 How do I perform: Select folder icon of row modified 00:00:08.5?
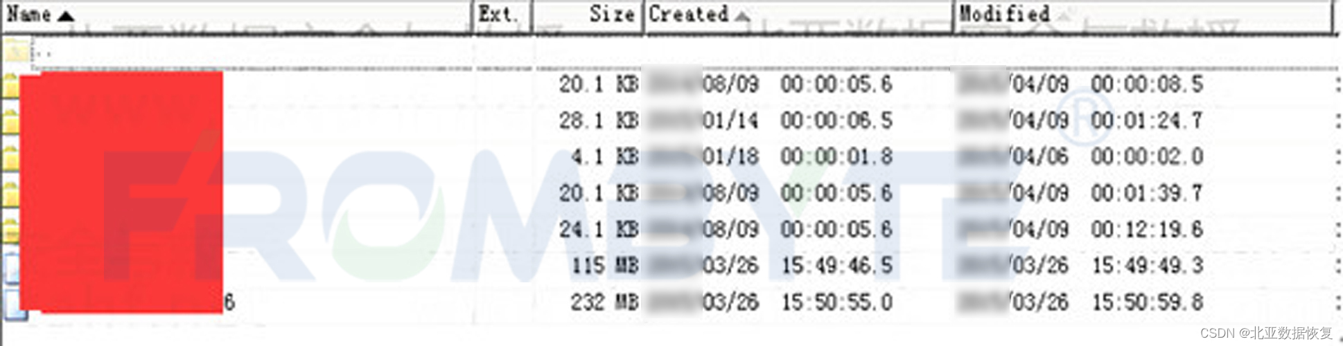click(10, 86)
